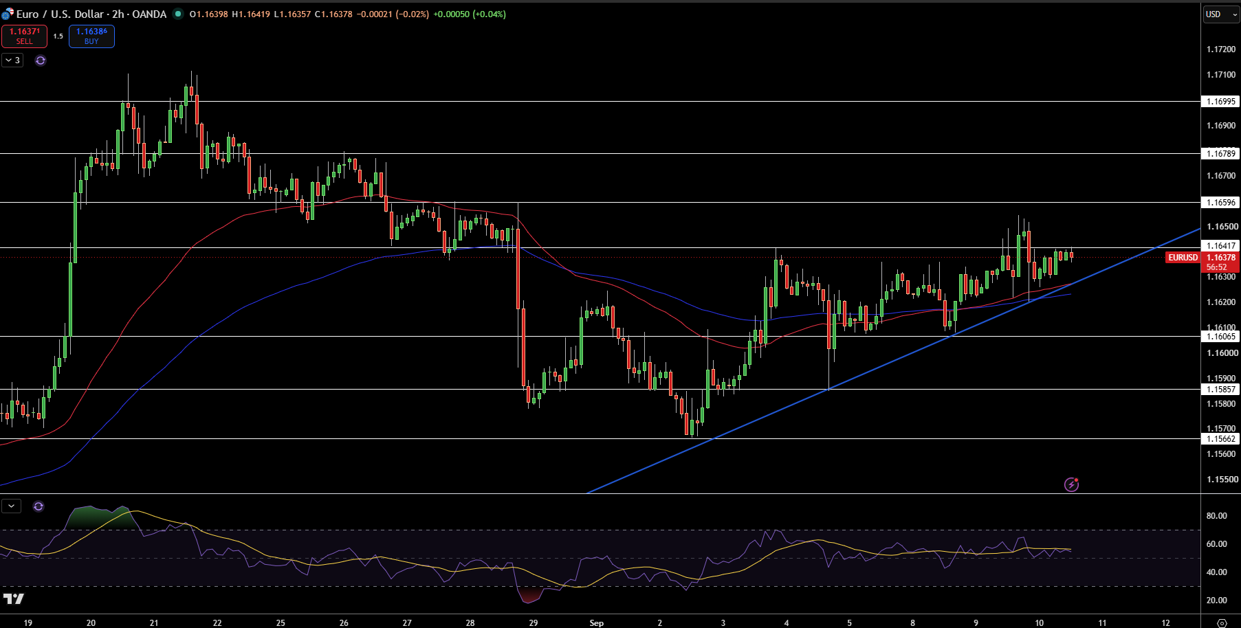Click the 80.00 RSI scale label

tap(1216, 516)
